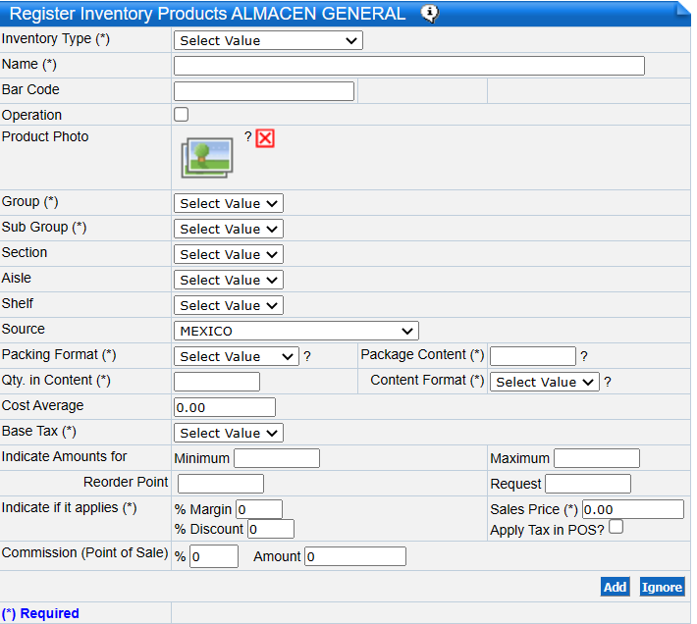
Task: Focus the Bar Code input box
Action: coord(263,91)
